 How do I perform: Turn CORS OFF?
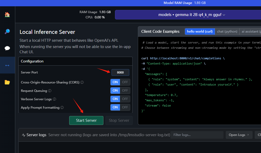pos(125,82)
